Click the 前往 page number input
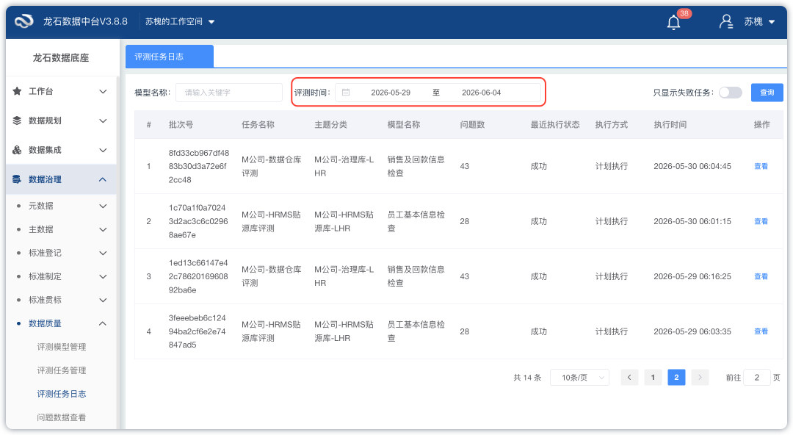Viewport: 793px width, 435px height. tap(756, 377)
